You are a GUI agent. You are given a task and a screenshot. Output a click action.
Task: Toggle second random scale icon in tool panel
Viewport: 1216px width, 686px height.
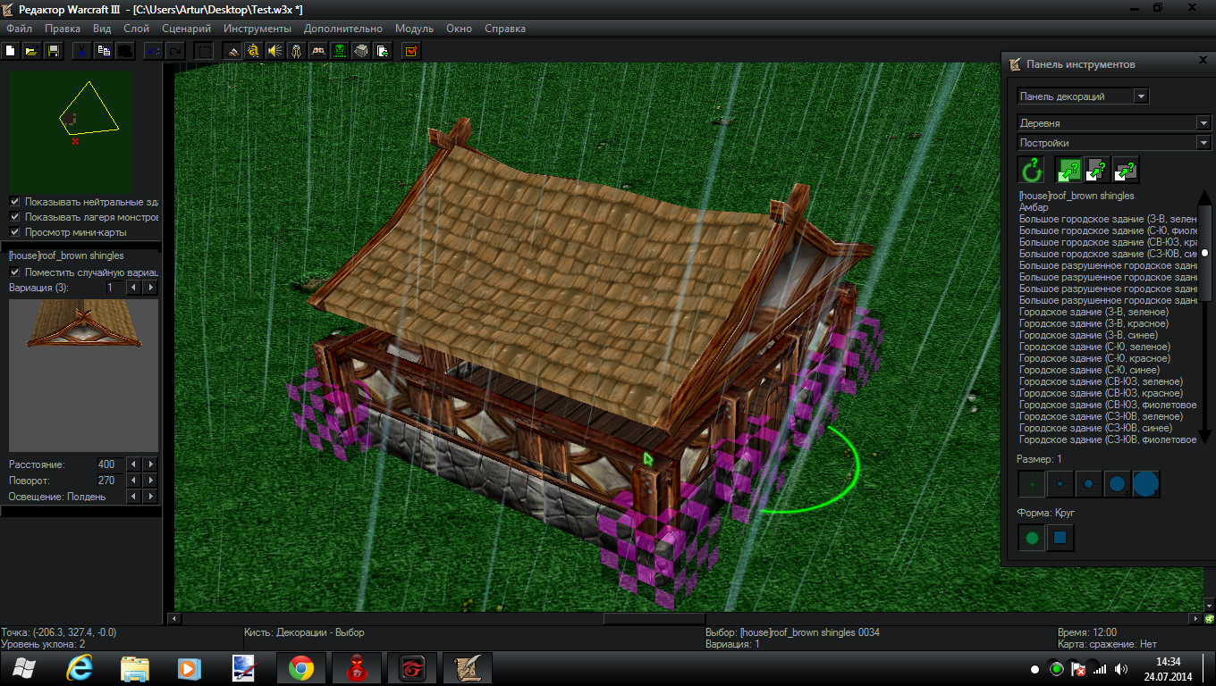pyautogui.click(x=1097, y=170)
